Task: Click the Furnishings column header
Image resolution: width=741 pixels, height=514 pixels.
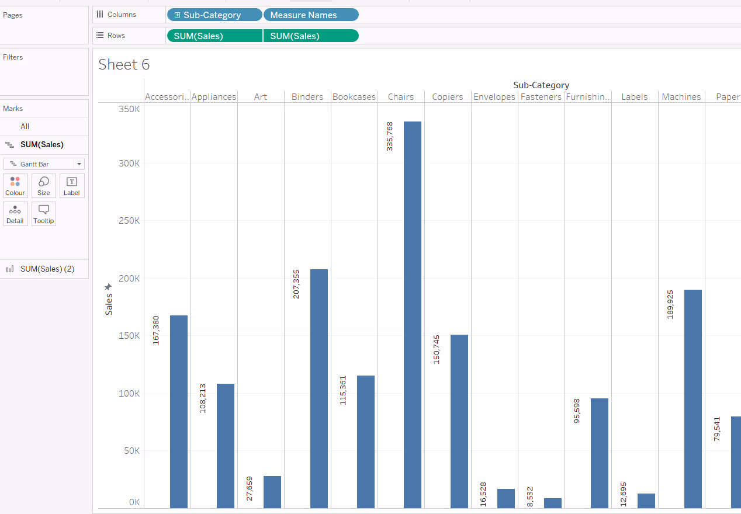Action: 588,97
